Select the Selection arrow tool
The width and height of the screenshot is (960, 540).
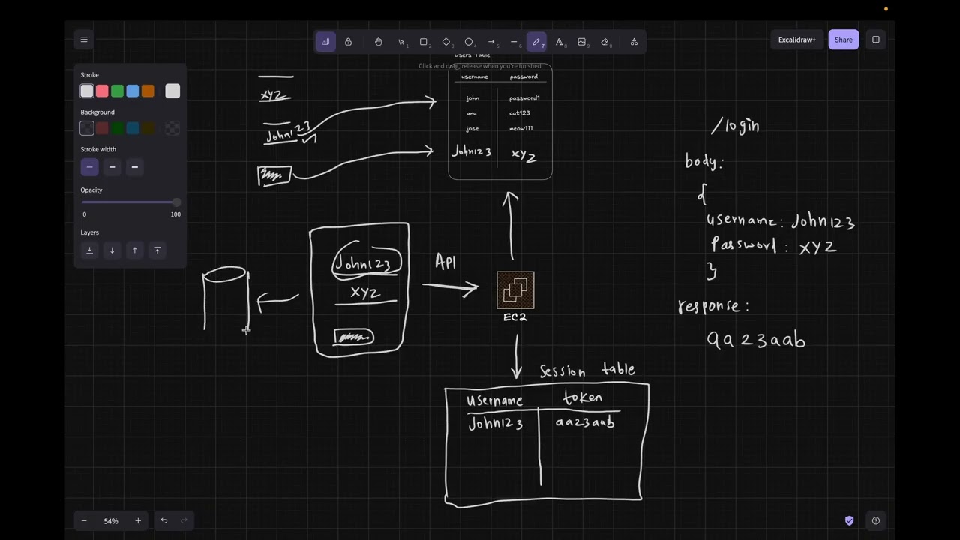(401, 42)
